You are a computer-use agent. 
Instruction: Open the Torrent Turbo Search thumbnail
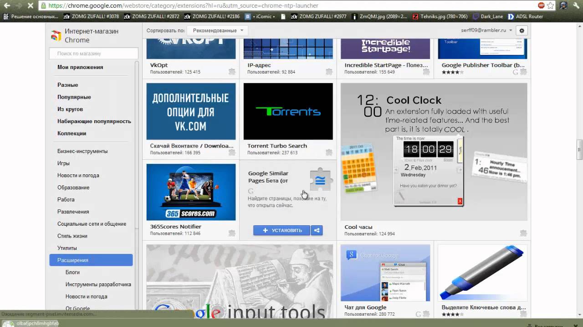[288, 111]
